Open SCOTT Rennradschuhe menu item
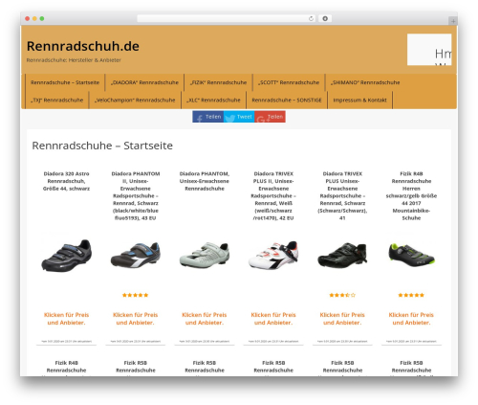 tap(289, 82)
